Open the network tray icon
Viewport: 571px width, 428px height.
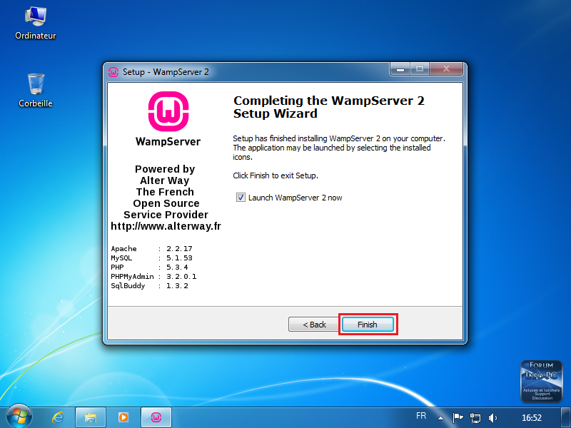[475, 417]
